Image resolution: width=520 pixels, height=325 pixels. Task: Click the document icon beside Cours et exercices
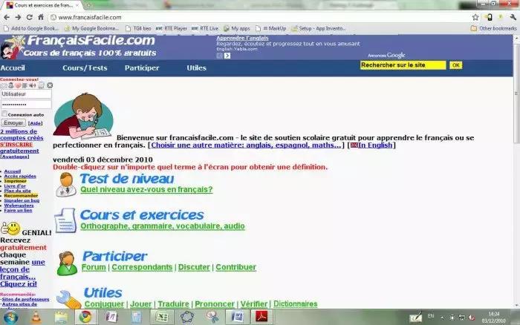(65, 220)
